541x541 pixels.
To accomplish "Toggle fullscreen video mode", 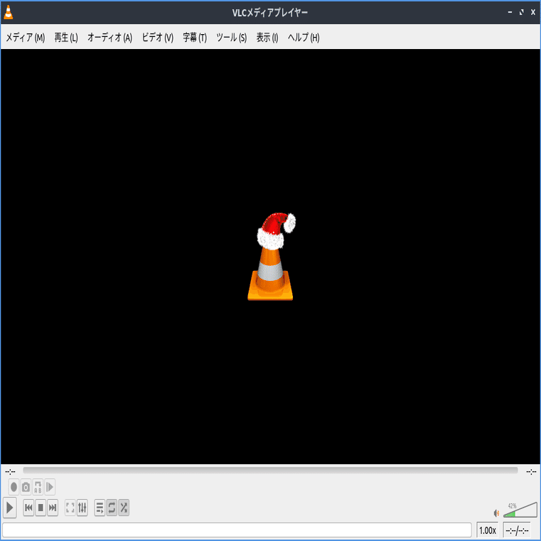I will pos(70,508).
